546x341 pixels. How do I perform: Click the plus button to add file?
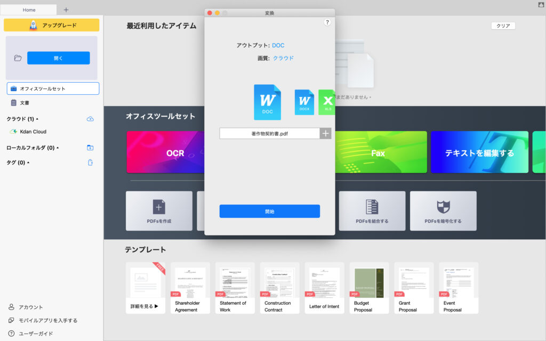(326, 133)
